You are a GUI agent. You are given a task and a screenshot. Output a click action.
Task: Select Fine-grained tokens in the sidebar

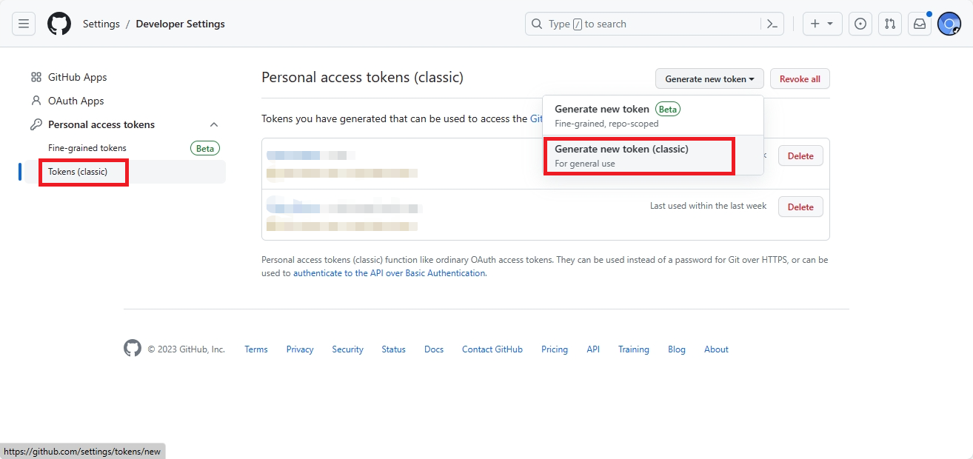87,148
